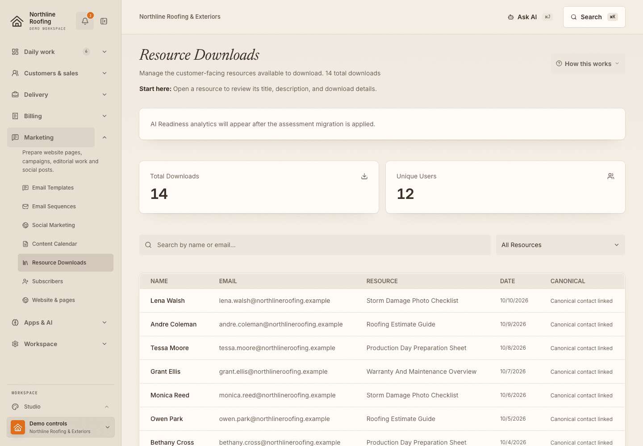Viewport: 643px width, 446px height.
Task: Click the Customers & sales people icon
Action: 15,73
